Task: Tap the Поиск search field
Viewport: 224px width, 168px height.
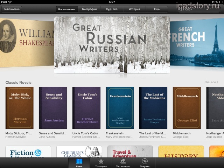Action: 199,9
